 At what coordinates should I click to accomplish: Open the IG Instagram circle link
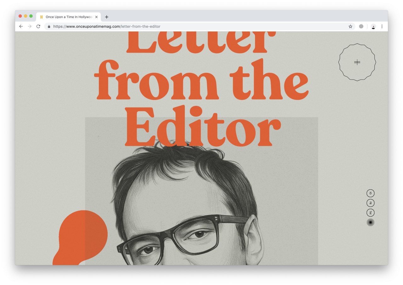click(x=371, y=193)
